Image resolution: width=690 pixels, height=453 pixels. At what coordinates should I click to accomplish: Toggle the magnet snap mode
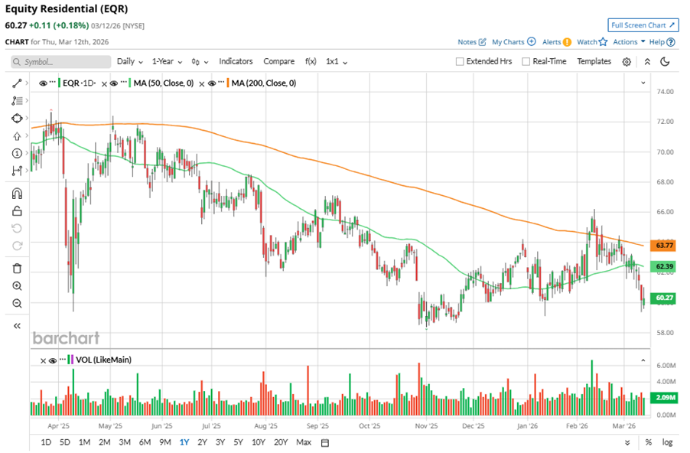click(17, 194)
